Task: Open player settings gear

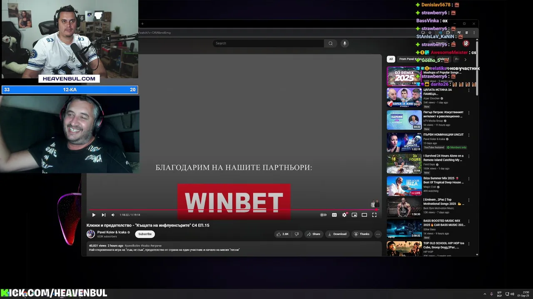Action: point(344,215)
